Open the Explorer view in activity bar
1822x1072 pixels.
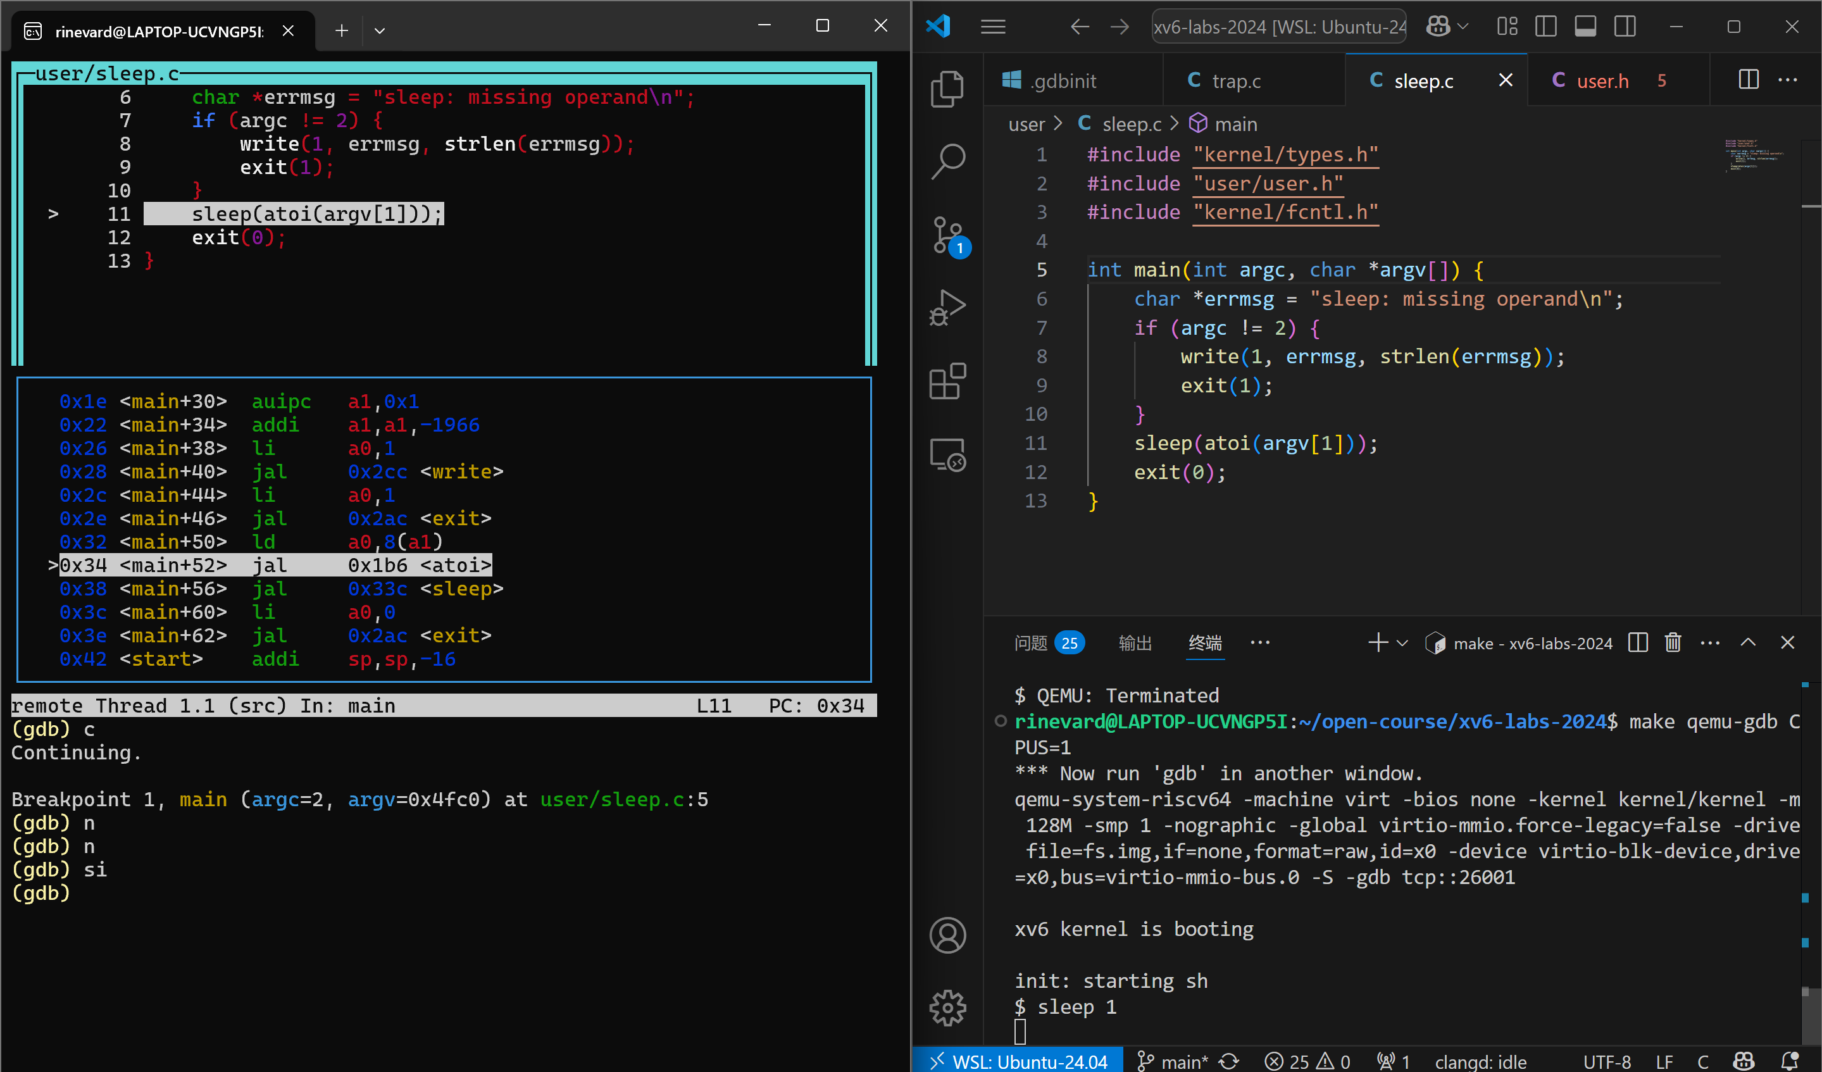tap(947, 89)
